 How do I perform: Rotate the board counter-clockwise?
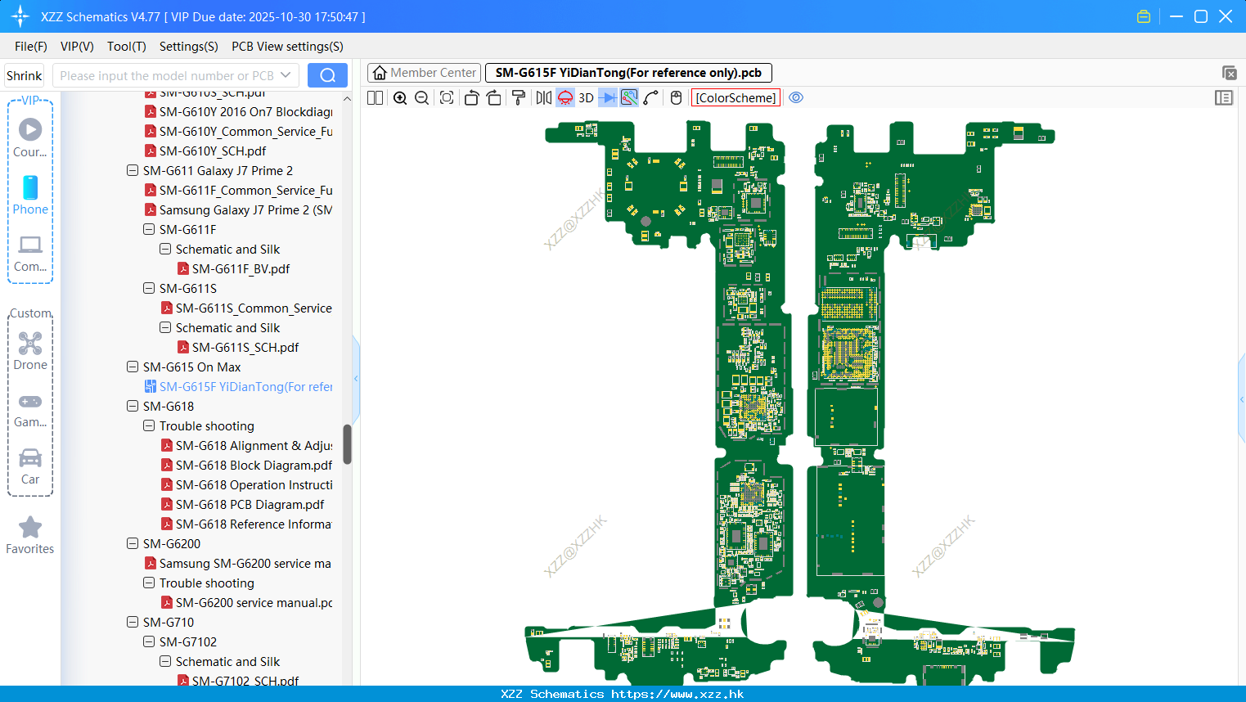pyautogui.click(x=471, y=97)
